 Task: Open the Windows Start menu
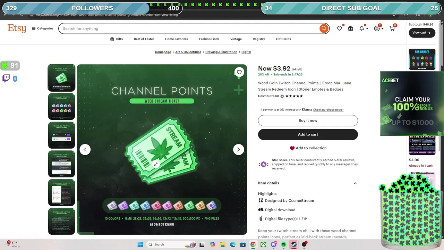tap(140, 244)
